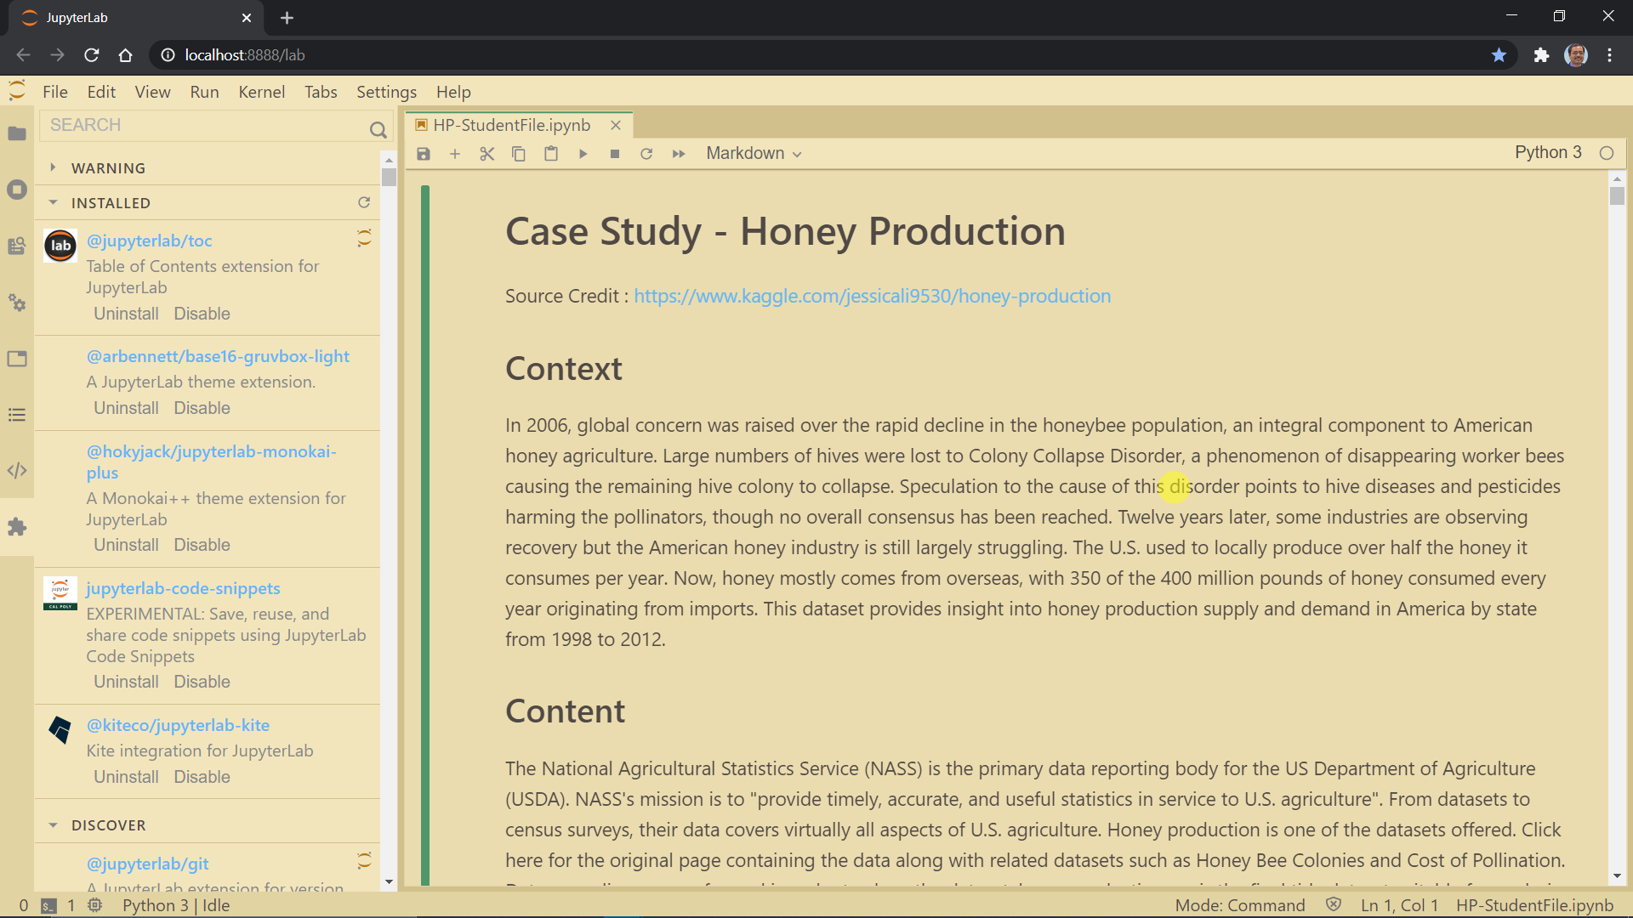Viewport: 1633px width, 918px height.
Task: Paste cell from clipboard icon
Action: 551,154
